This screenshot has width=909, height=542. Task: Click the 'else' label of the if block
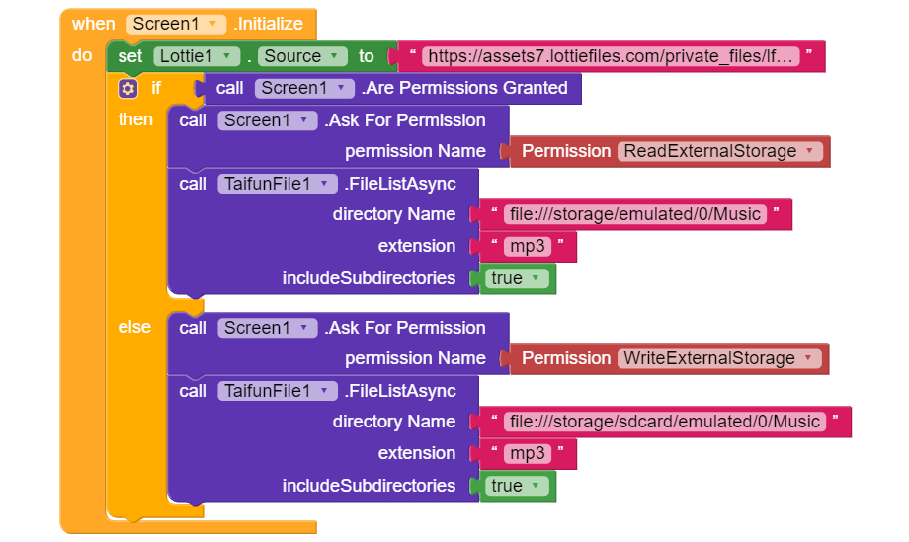coord(134,327)
